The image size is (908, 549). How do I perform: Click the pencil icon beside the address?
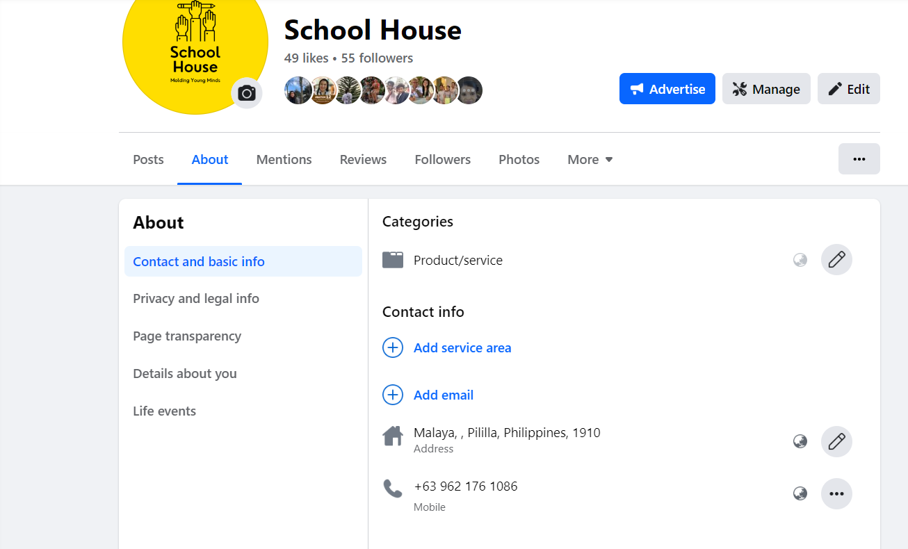836,441
